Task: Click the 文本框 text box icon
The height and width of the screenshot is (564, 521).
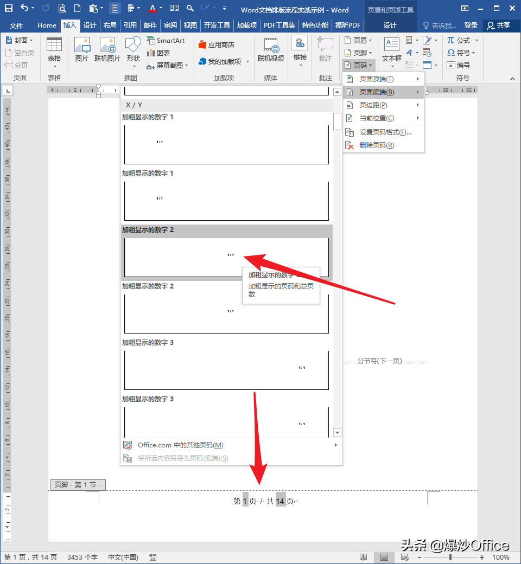Action: pos(391,49)
